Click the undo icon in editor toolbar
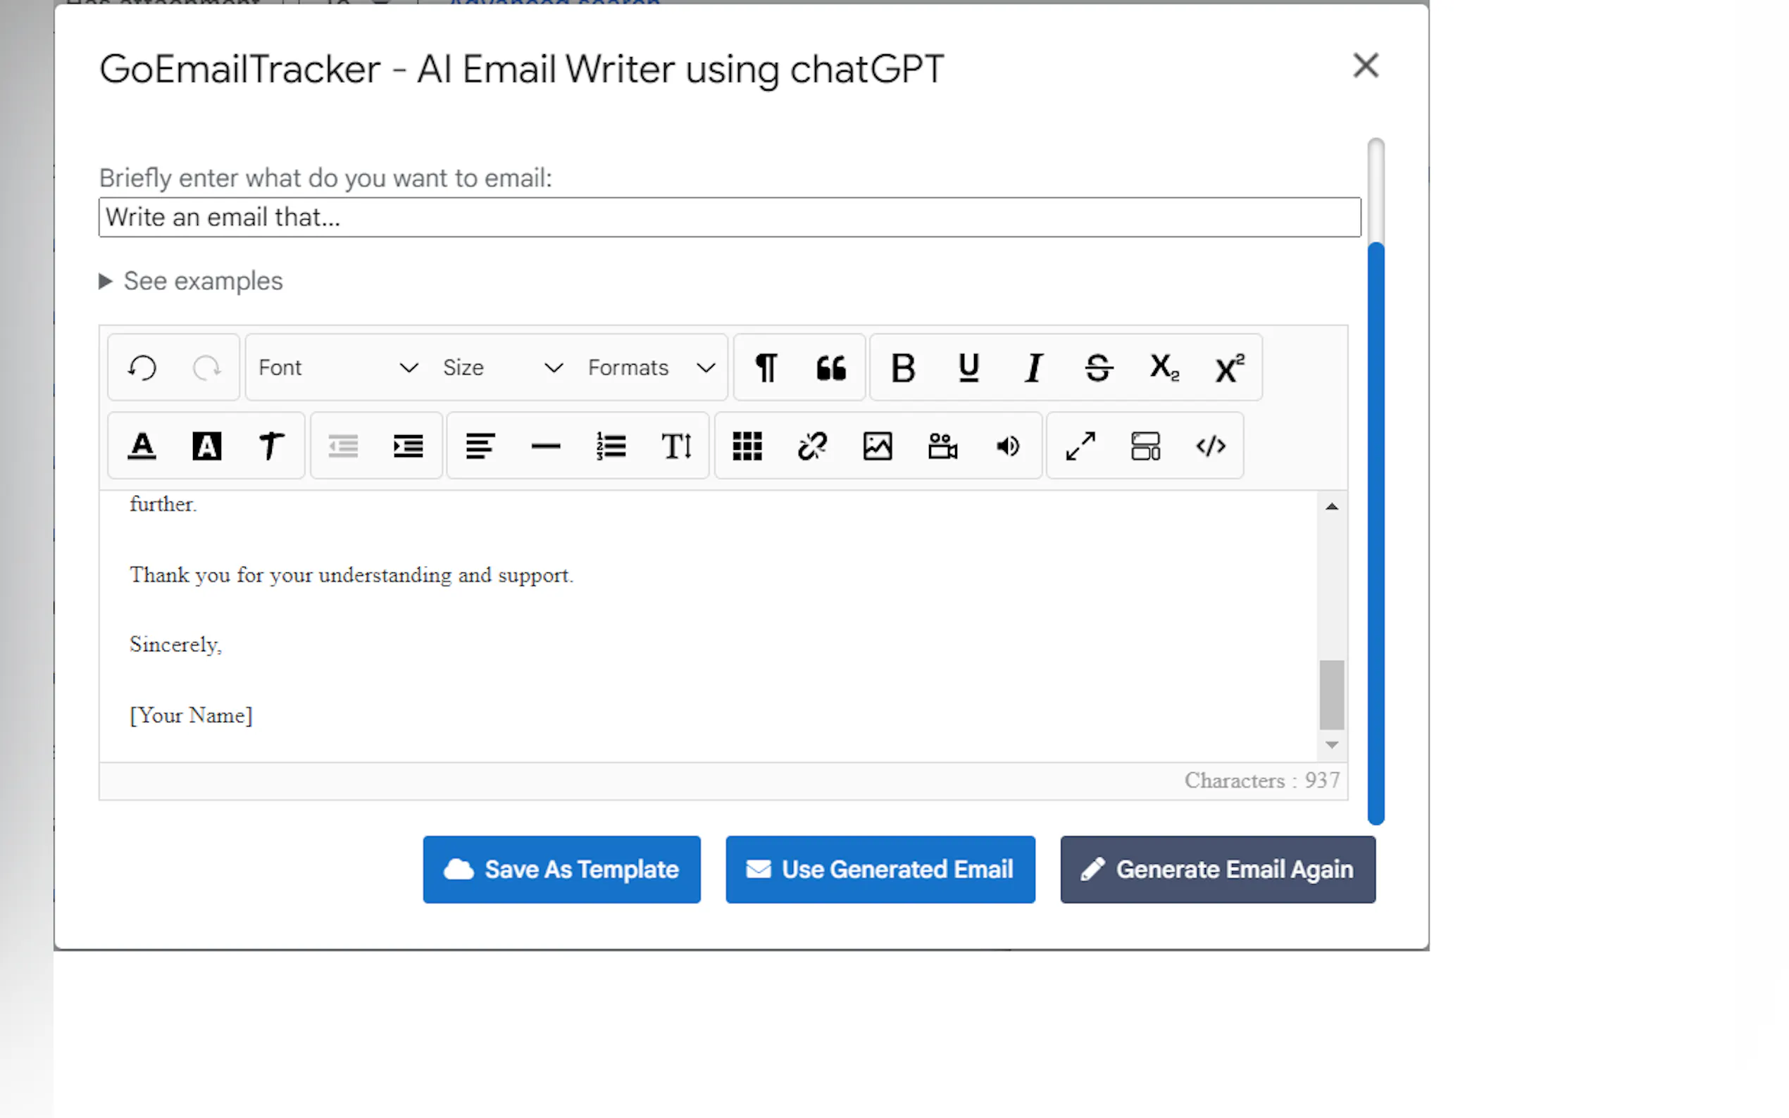Viewport: 1789px width, 1118px height. (142, 368)
